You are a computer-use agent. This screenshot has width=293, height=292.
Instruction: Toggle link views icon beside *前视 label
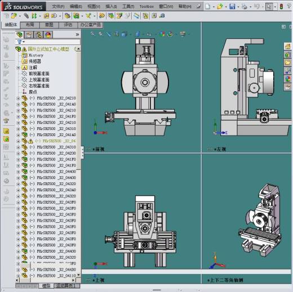pos(88,150)
